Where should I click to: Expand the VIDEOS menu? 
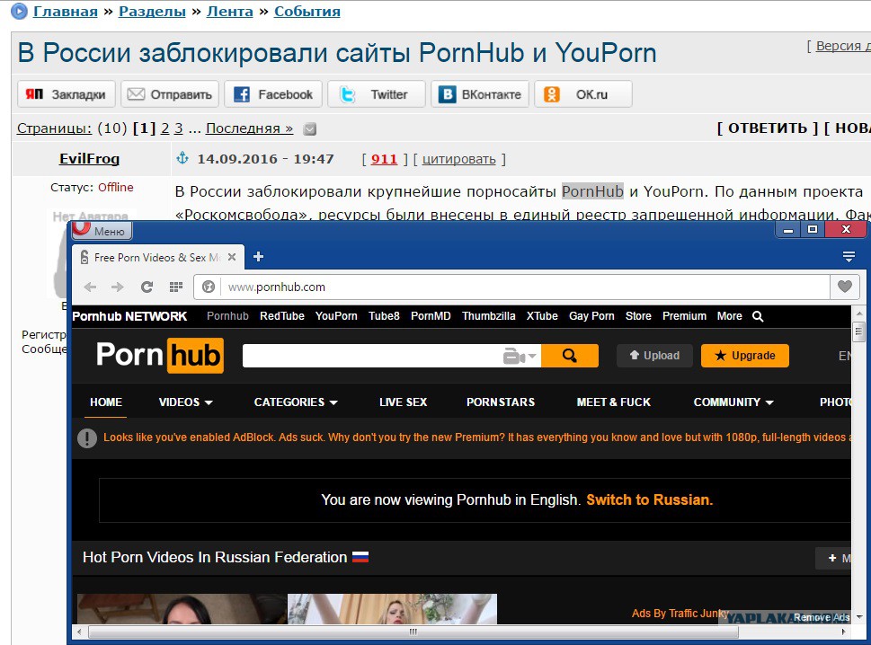click(185, 402)
